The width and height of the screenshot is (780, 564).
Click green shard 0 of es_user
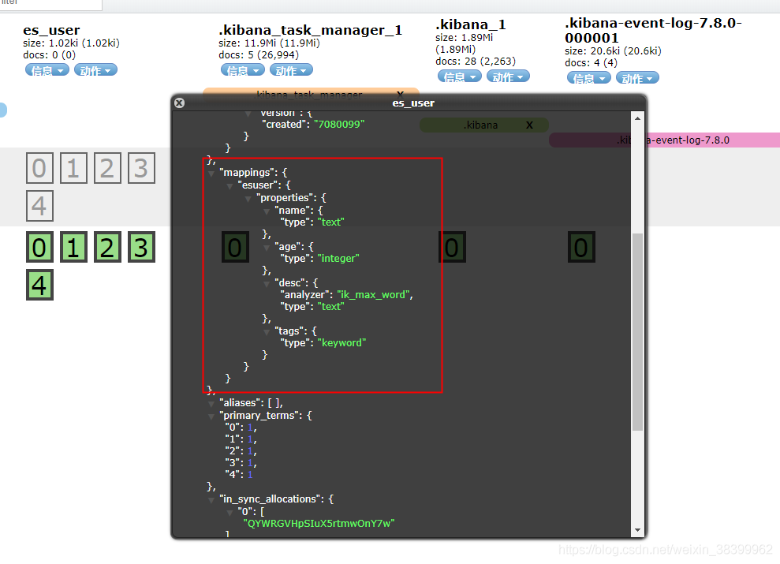point(39,248)
